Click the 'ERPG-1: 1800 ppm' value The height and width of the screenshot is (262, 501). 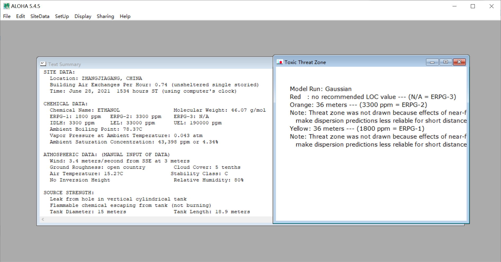coord(75,116)
